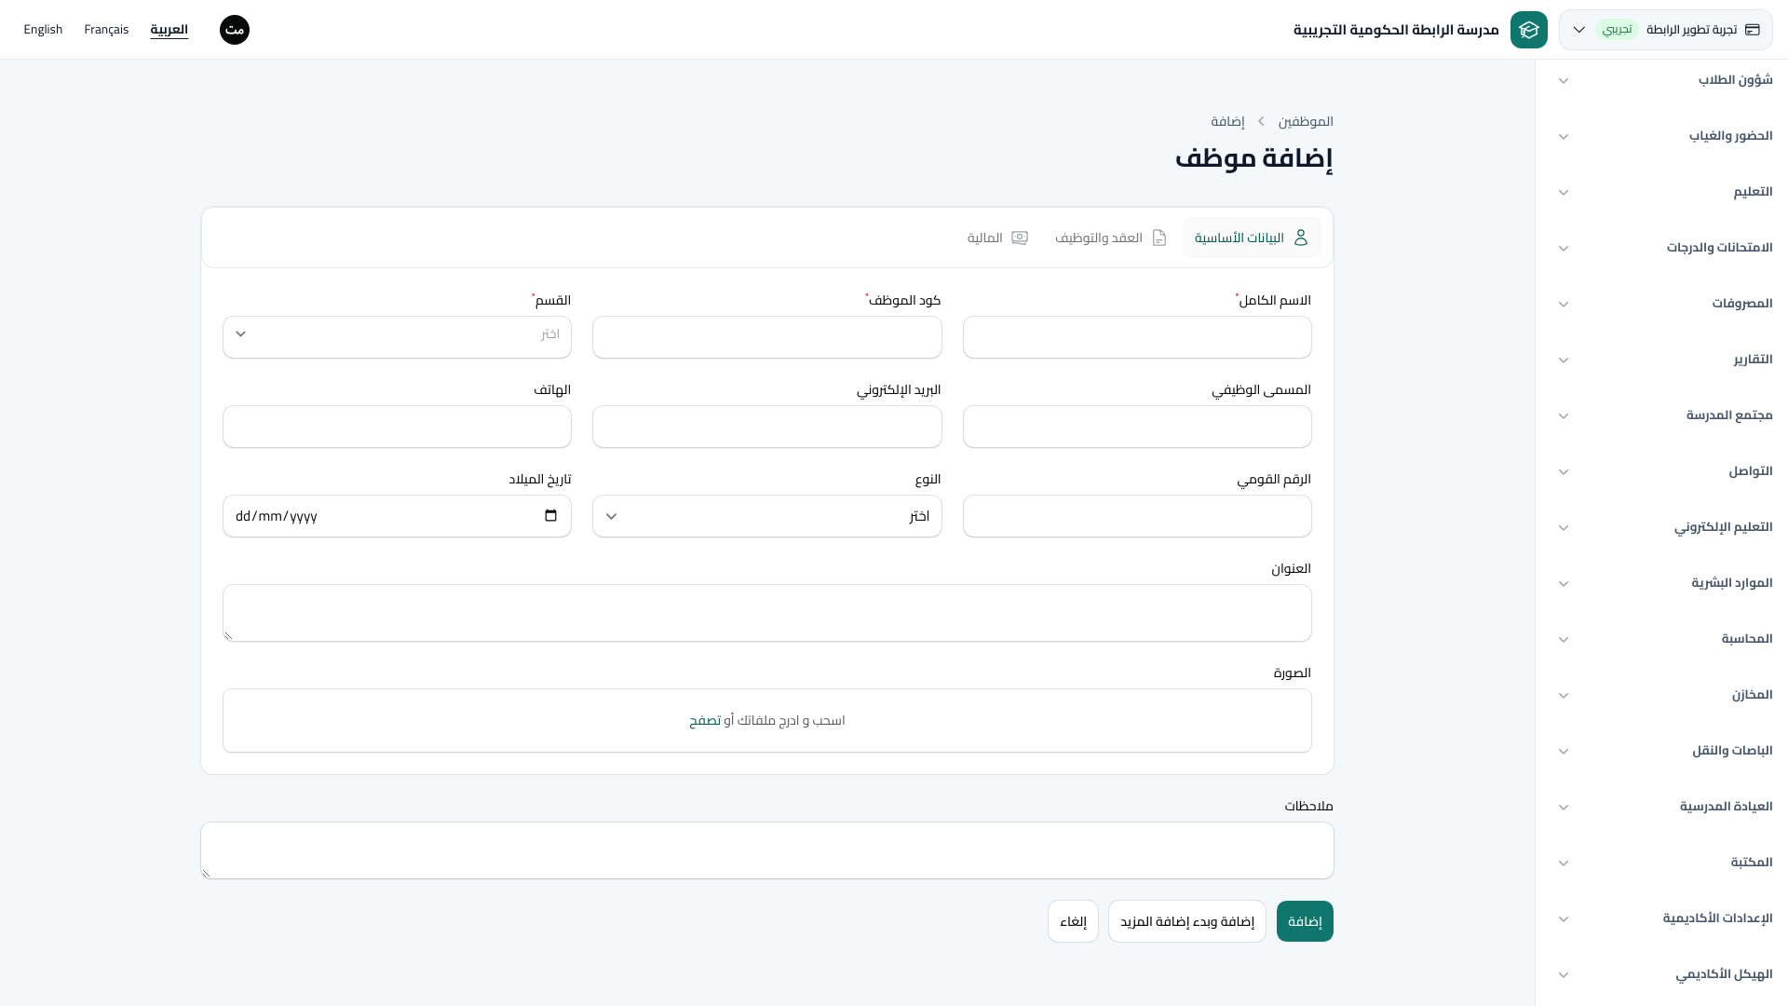Screen dimensions: 1788x1006
Task: Switch language to Français
Action: pyautogui.click(x=106, y=30)
